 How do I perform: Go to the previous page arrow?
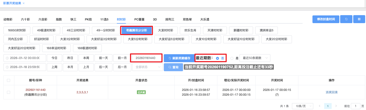pos(319,106)
